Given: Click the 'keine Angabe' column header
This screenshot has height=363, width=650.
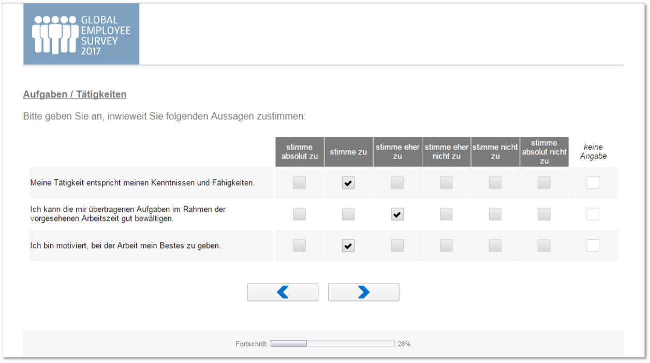Looking at the screenshot, I should [x=593, y=152].
